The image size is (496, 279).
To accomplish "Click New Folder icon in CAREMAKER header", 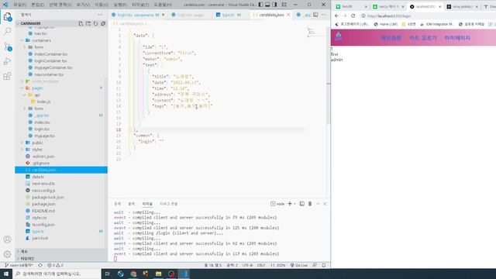I will click(88, 24).
